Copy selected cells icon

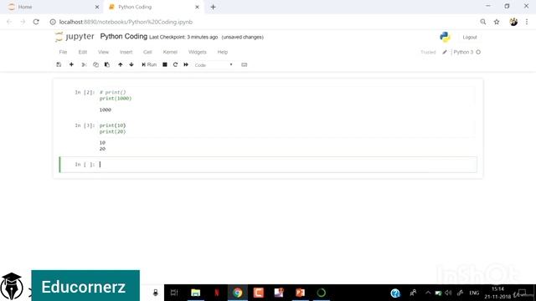point(95,64)
